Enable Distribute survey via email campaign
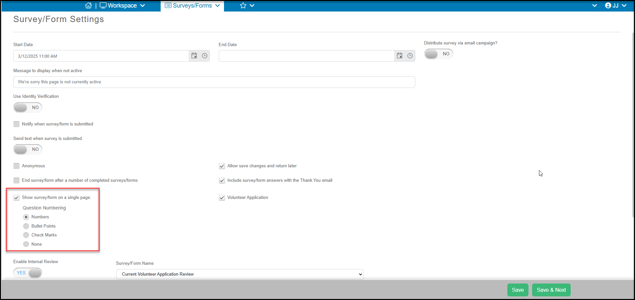This screenshot has height=300, width=635. coord(438,54)
